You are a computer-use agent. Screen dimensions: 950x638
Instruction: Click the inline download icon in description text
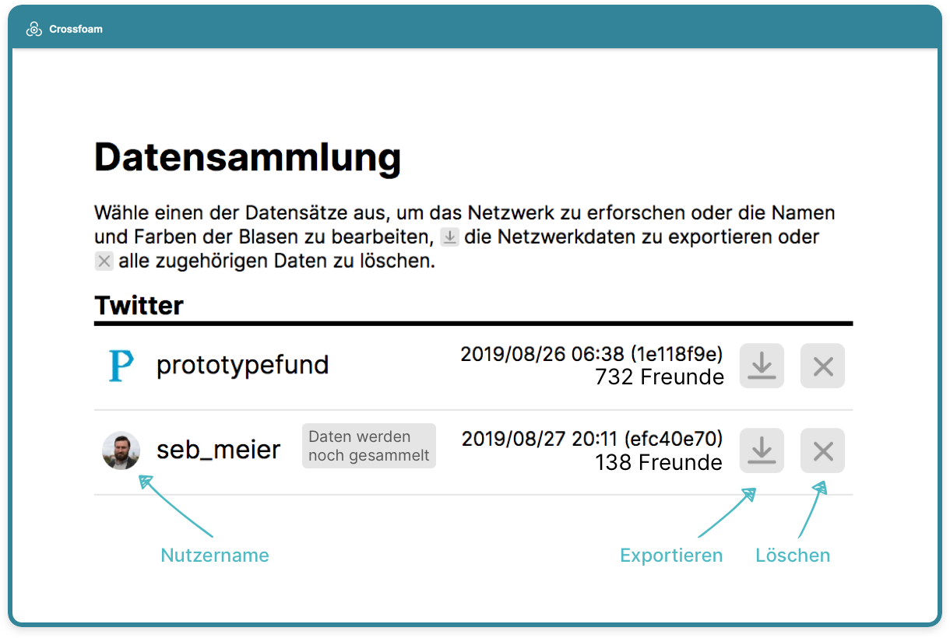click(449, 237)
